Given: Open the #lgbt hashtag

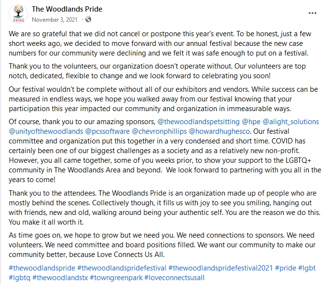Looking at the screenshot, I should tap(308, 268).
